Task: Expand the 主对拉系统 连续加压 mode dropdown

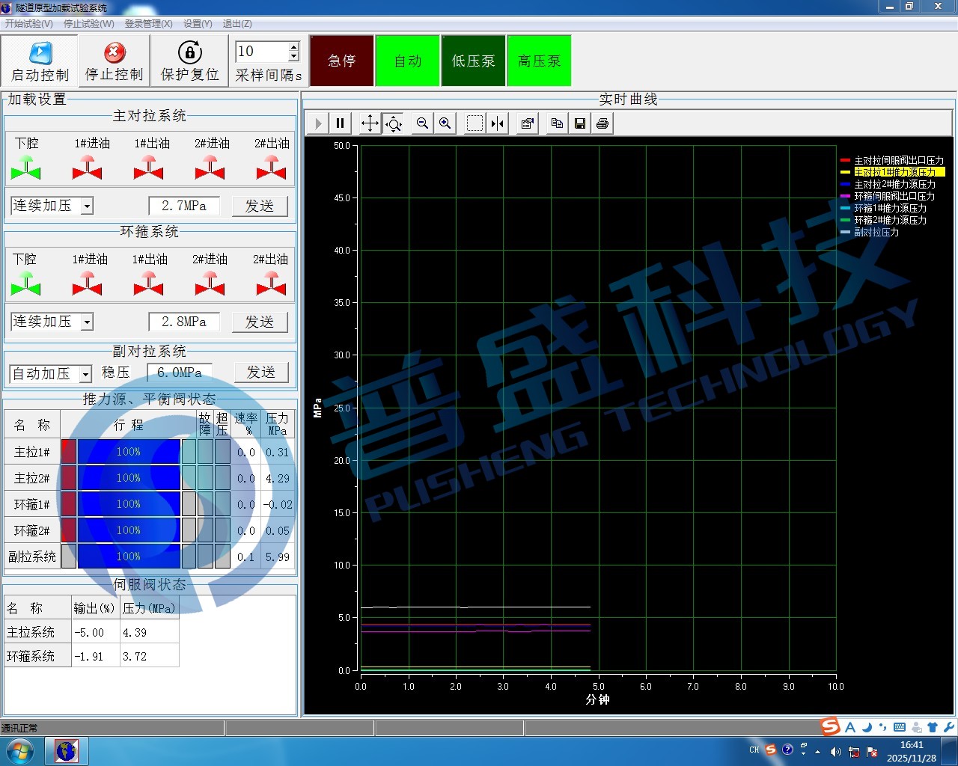Action: point(87,206)
